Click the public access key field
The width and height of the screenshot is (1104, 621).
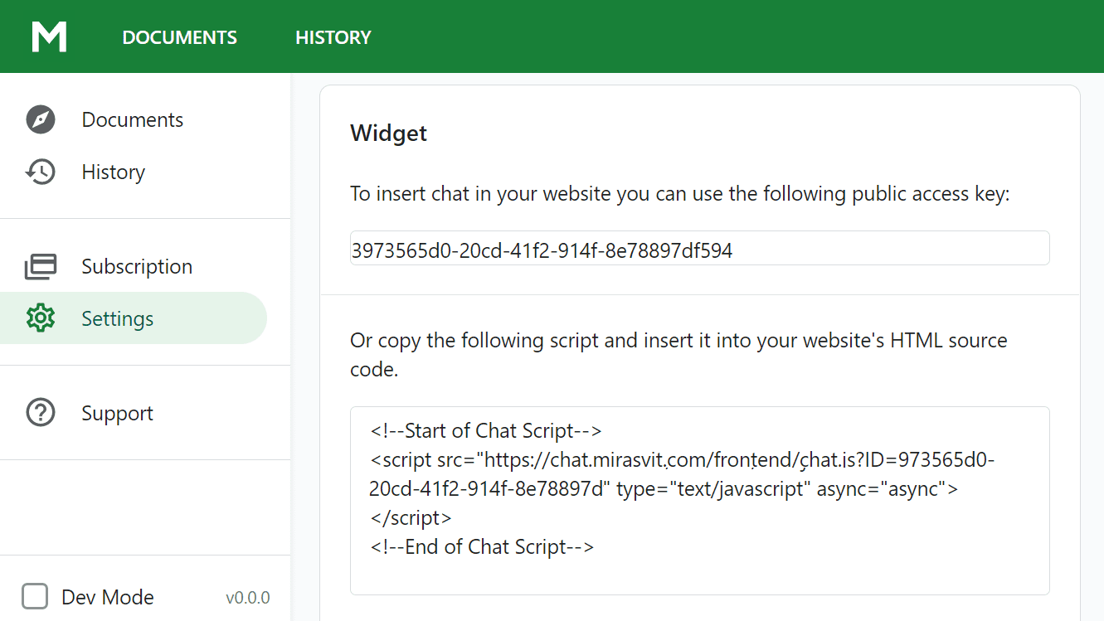pos(699,249)
